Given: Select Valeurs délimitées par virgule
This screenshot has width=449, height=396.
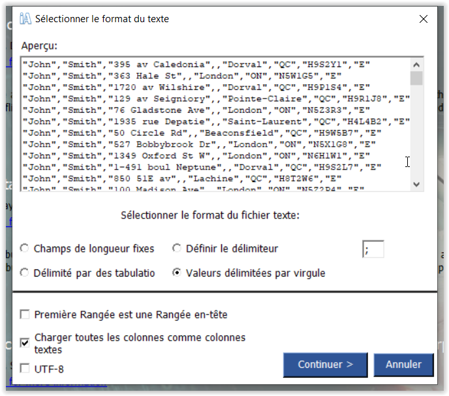Looking at the screenshot, I should click(x=177, y=273).
